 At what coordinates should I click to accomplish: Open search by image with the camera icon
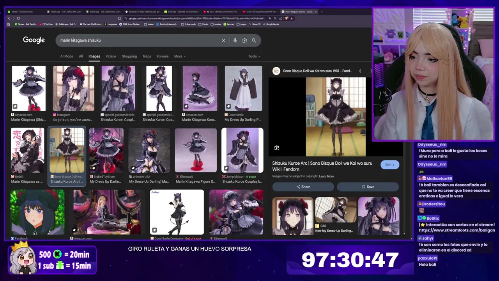(x=244, y=40)
